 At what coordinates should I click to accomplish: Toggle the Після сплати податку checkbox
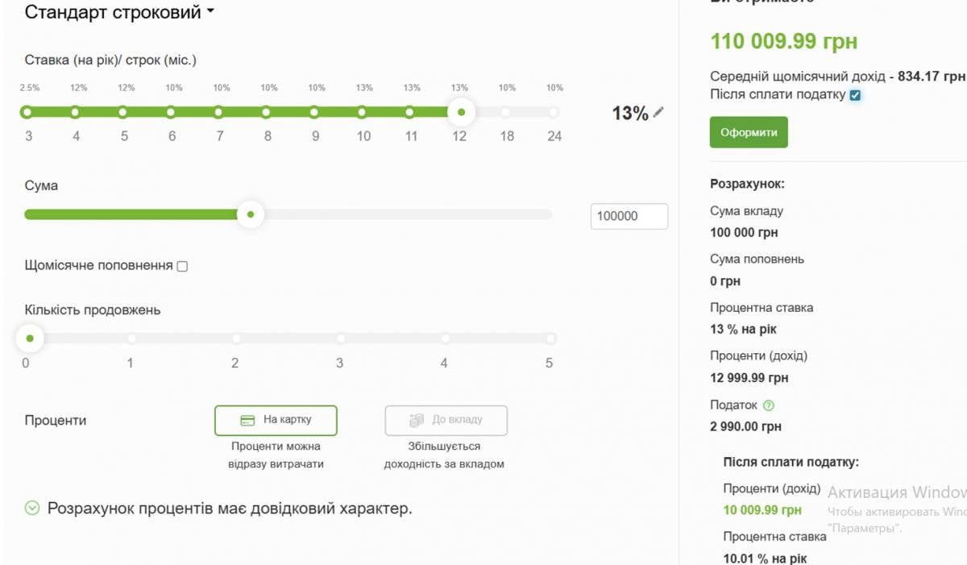pyautogui.click(x=855, y=95)
